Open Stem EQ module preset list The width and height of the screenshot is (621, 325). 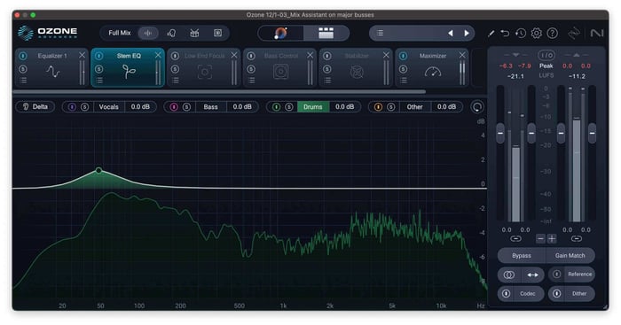99,81
